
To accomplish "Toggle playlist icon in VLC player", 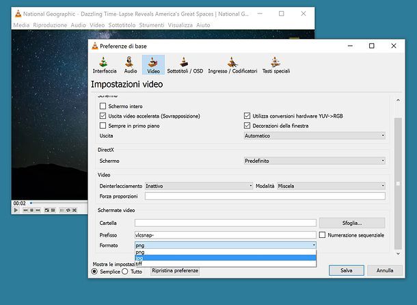I will click(x=62, y=210).
